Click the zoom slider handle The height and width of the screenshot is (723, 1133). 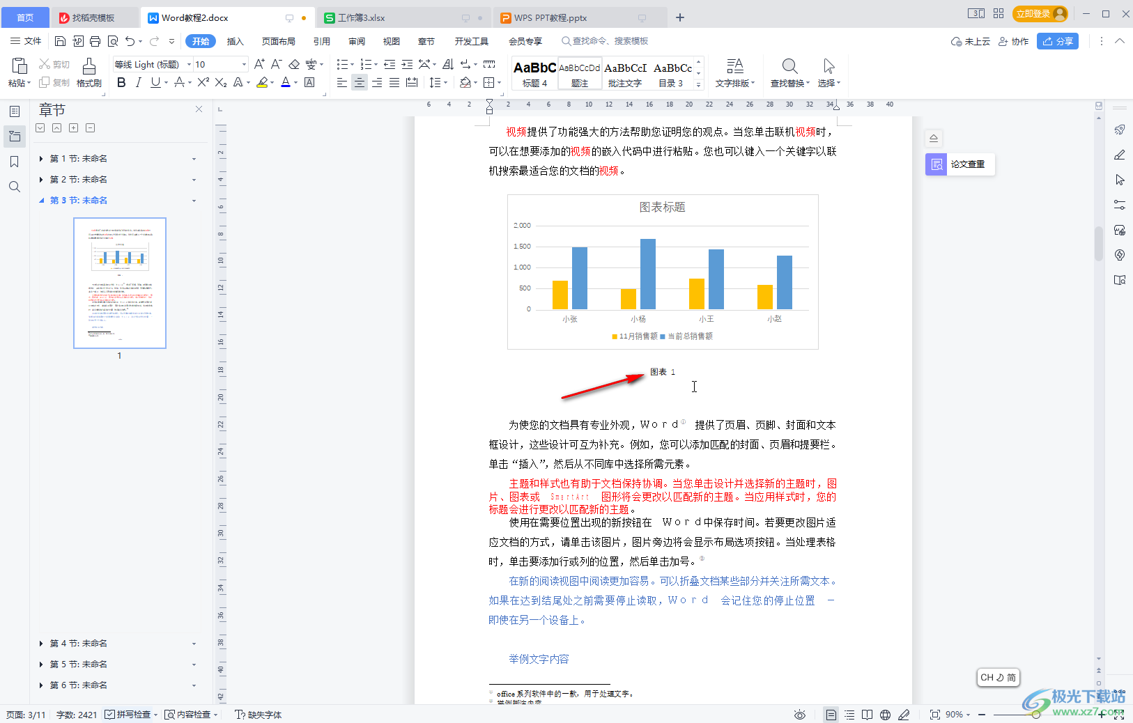pos(1036,715)
